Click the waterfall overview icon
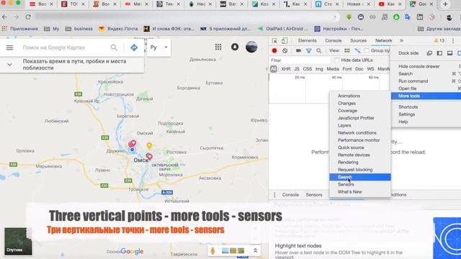 [357, 50]
